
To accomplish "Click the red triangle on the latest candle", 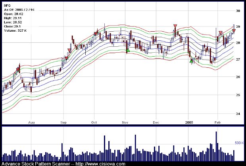I will (234, 31).
